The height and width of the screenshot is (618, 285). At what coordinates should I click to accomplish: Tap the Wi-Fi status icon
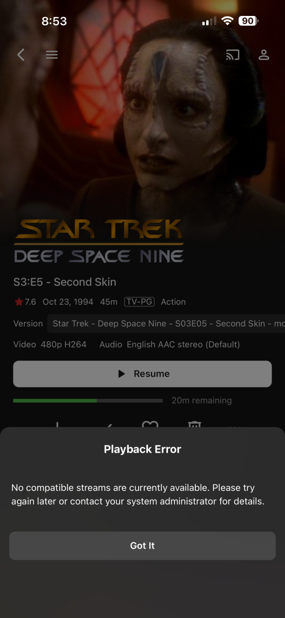pyautogui.click(x=227, y=21)
